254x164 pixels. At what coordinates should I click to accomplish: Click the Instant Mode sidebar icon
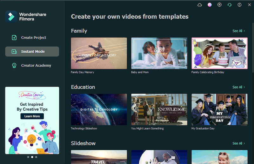click(14, 51)
